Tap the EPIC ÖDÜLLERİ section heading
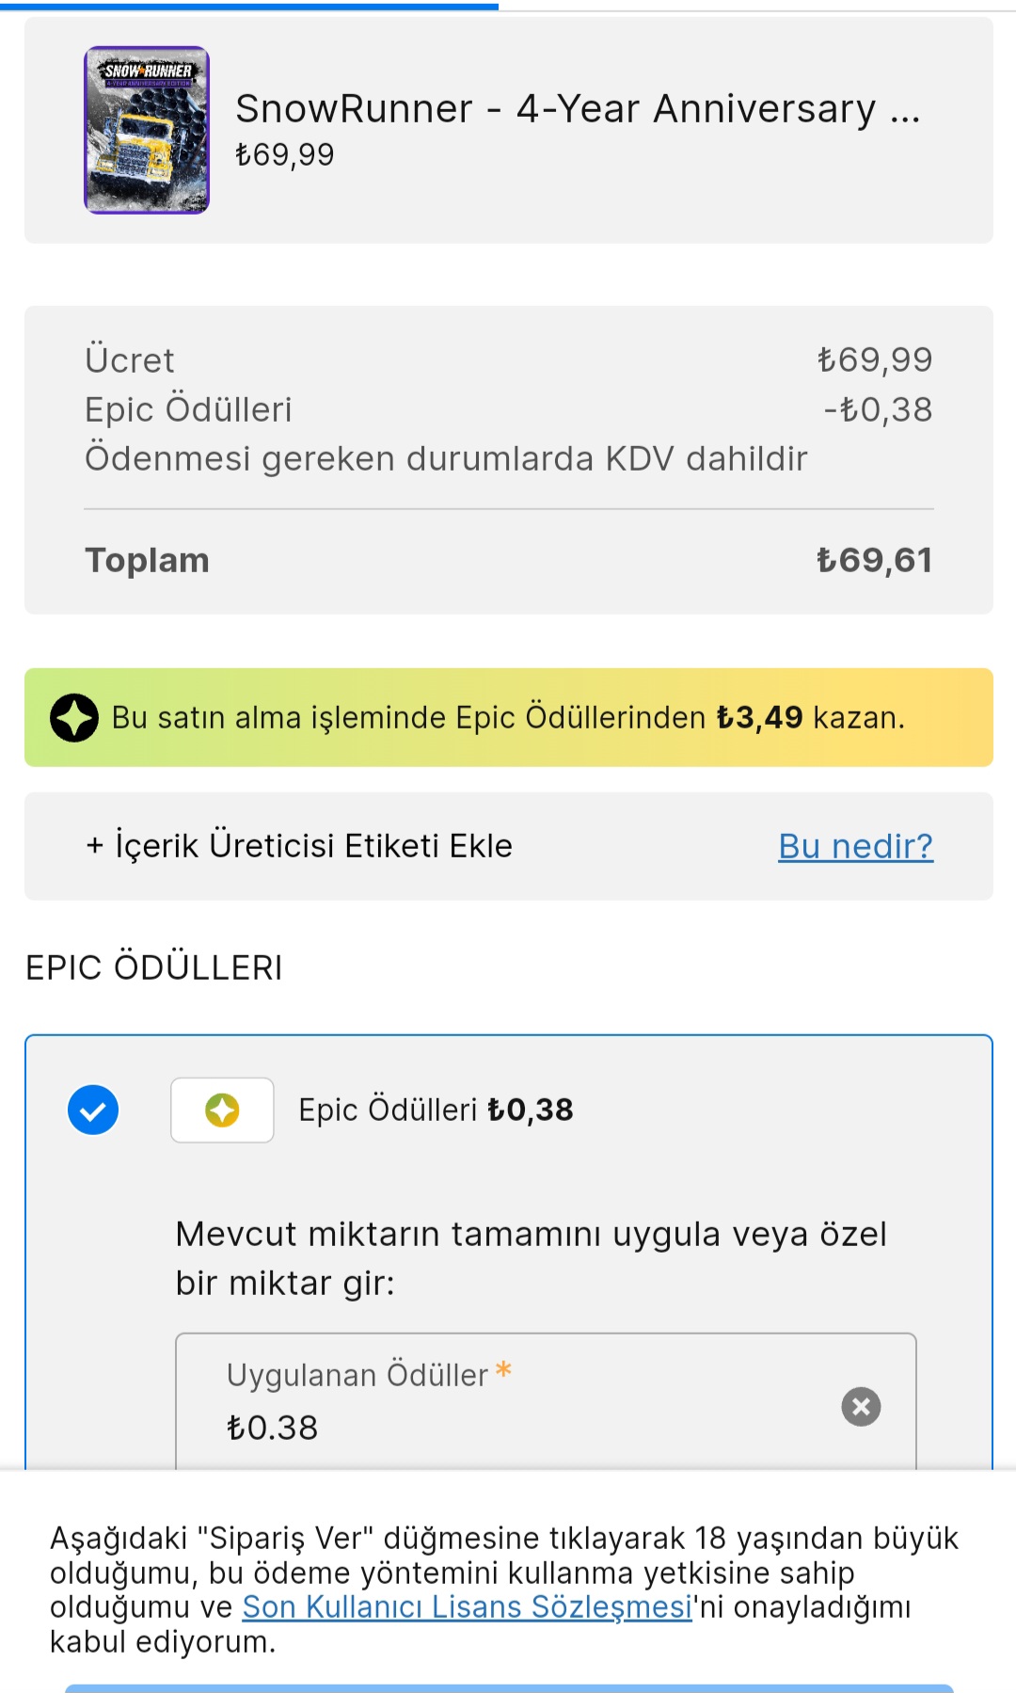This screenshot has height=1693, width=1016. point(154,967)
